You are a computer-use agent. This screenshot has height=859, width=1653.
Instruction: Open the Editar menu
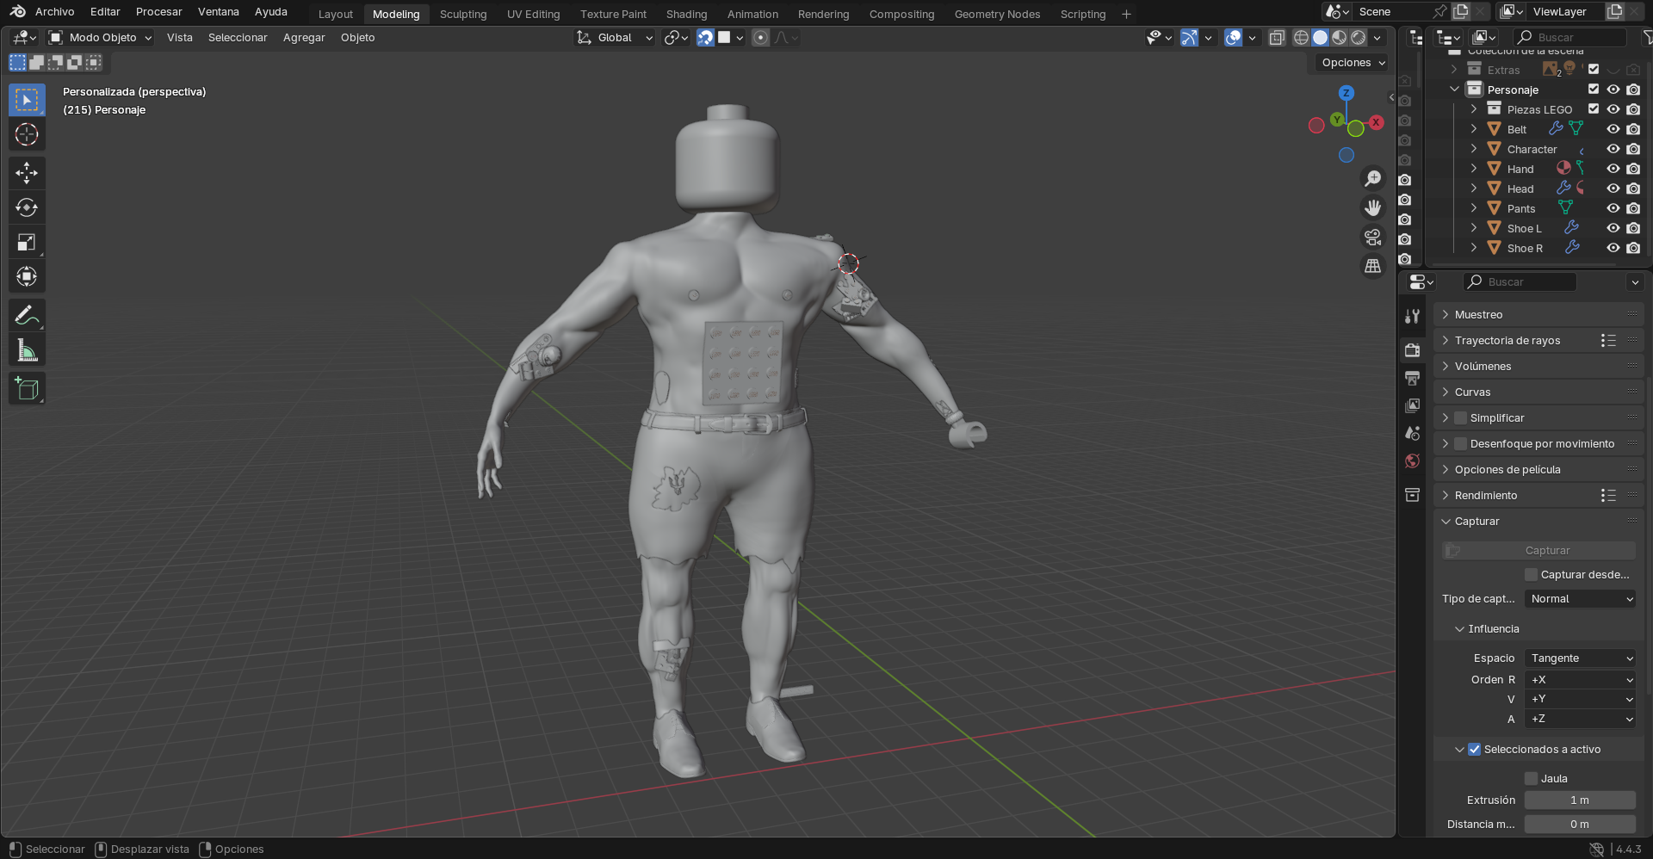point(105,12)
